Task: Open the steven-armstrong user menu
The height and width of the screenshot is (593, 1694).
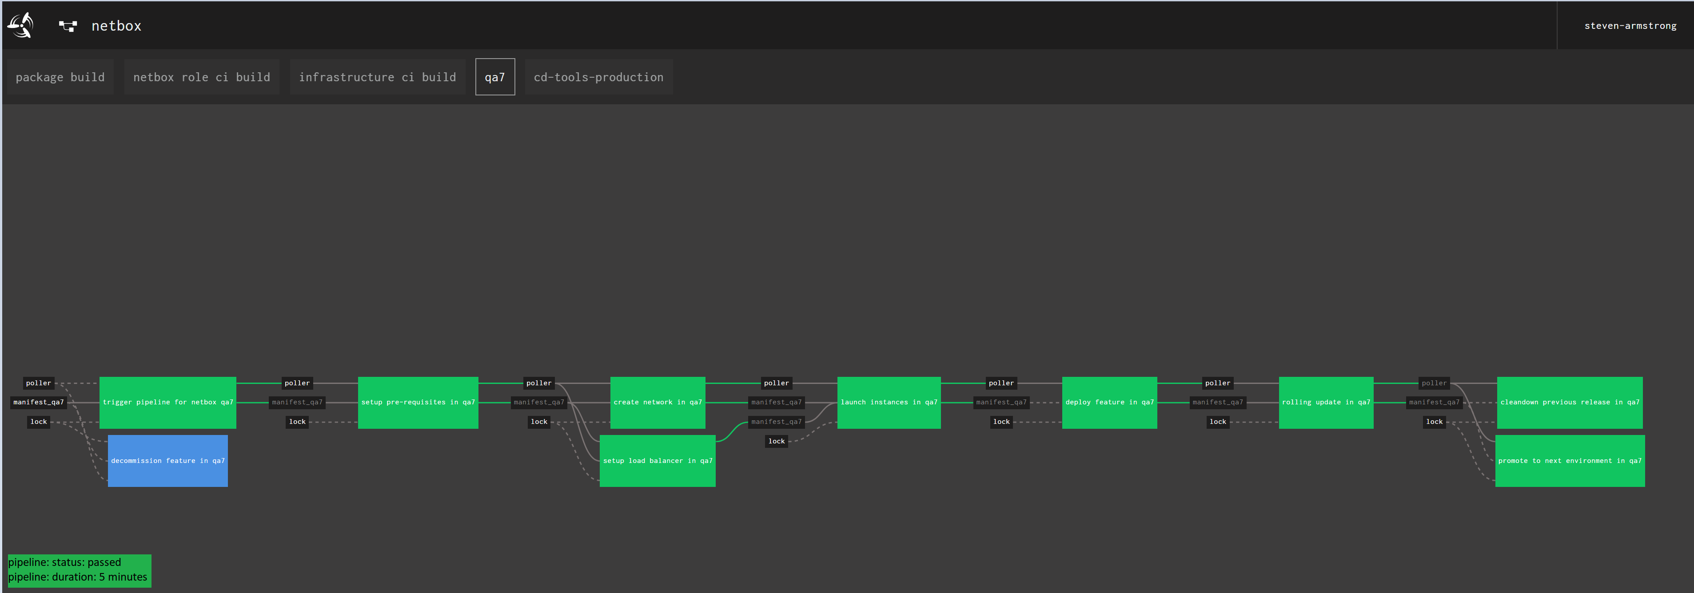Action: [1629, 25]
